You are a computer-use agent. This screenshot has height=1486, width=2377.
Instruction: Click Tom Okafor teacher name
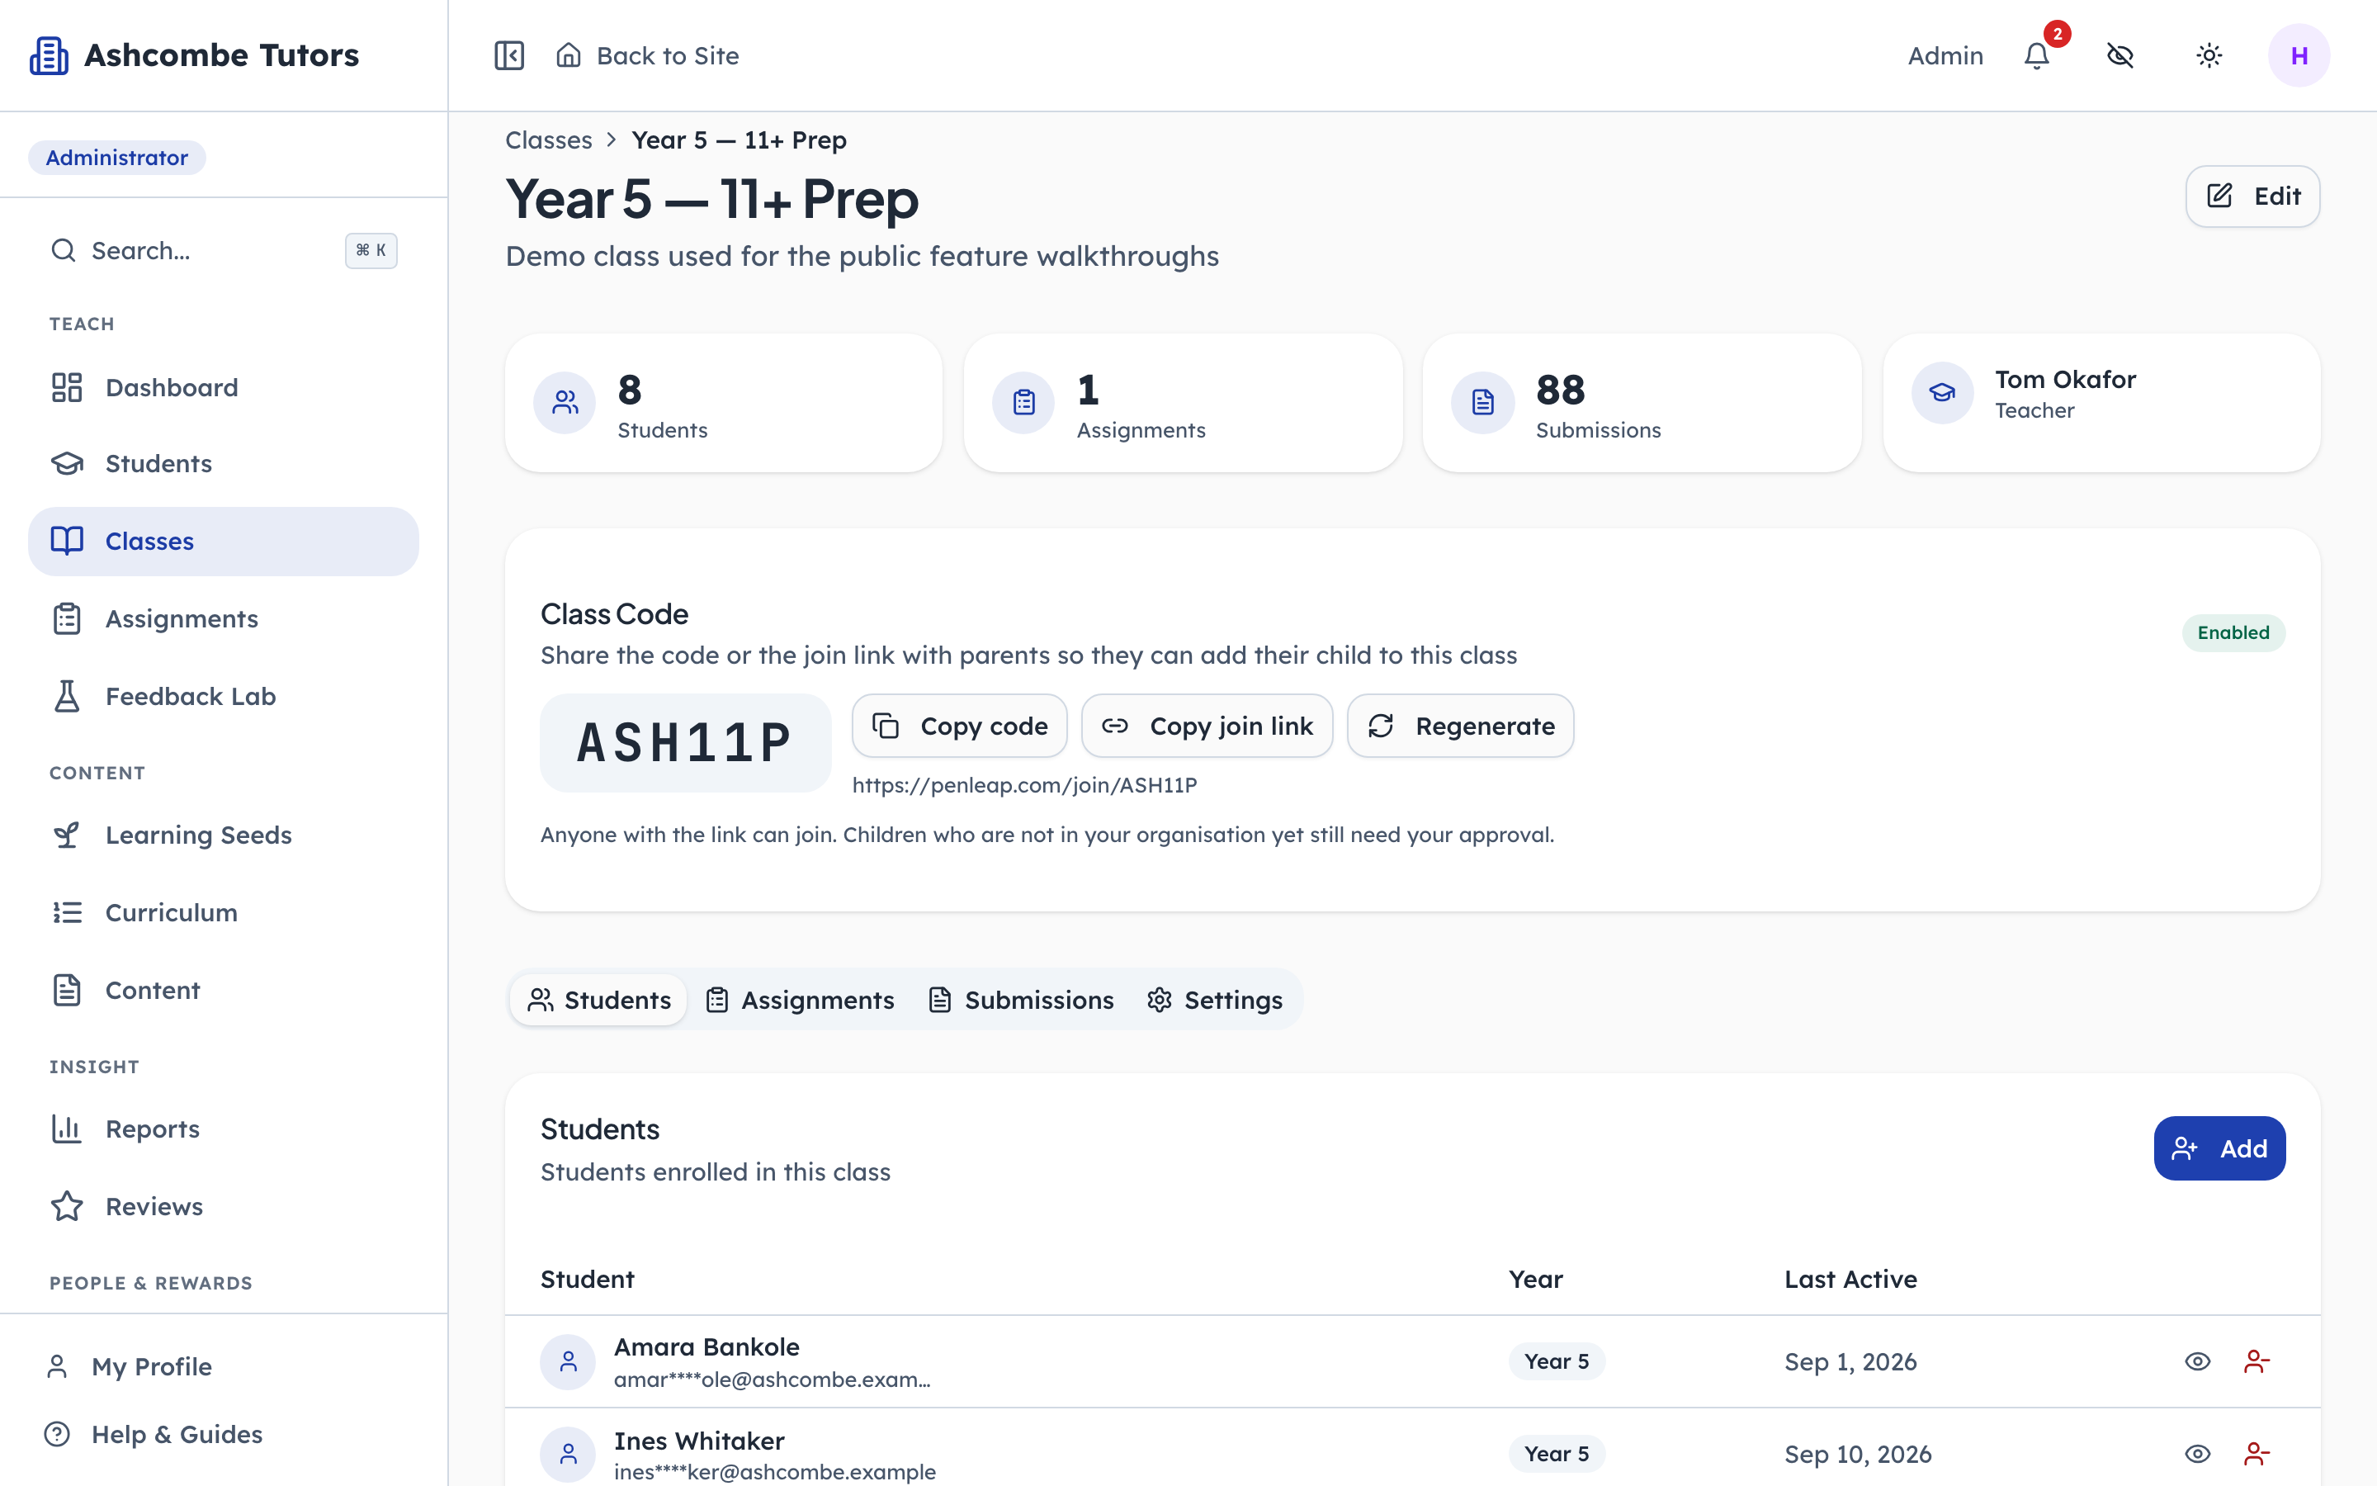point(2066,380)
